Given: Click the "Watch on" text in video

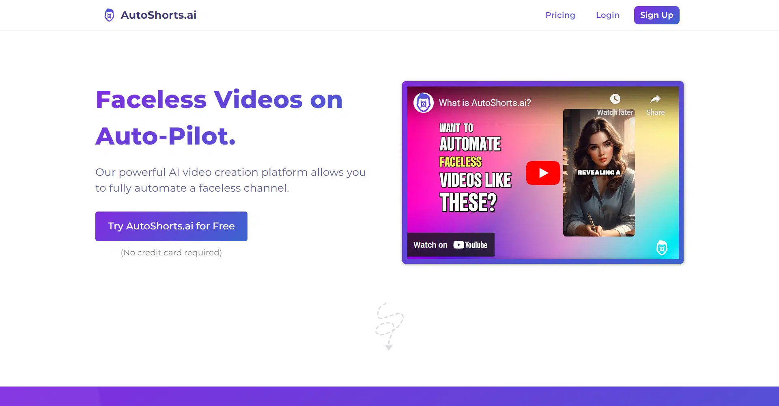Looking at the screenshot, I should [x=430, y=245].
